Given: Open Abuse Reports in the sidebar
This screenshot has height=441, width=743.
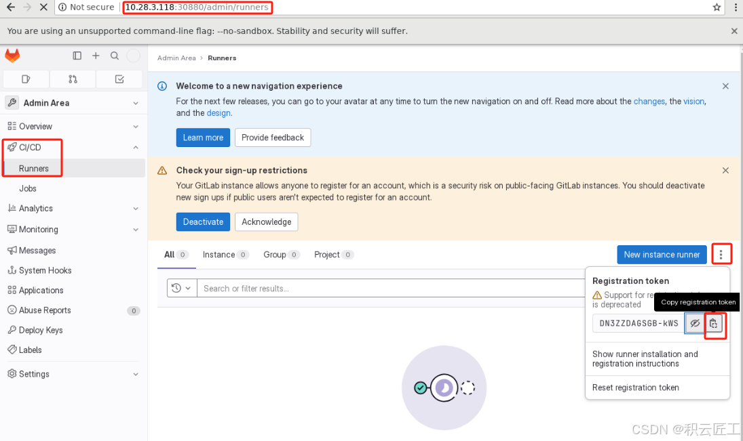Looking at the screenshot, I should (73, 310).
